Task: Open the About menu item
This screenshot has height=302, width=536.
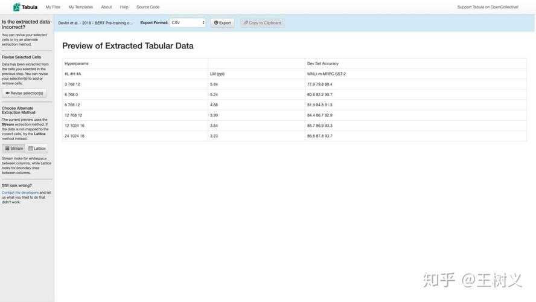Action: click(x=106, y=7)
